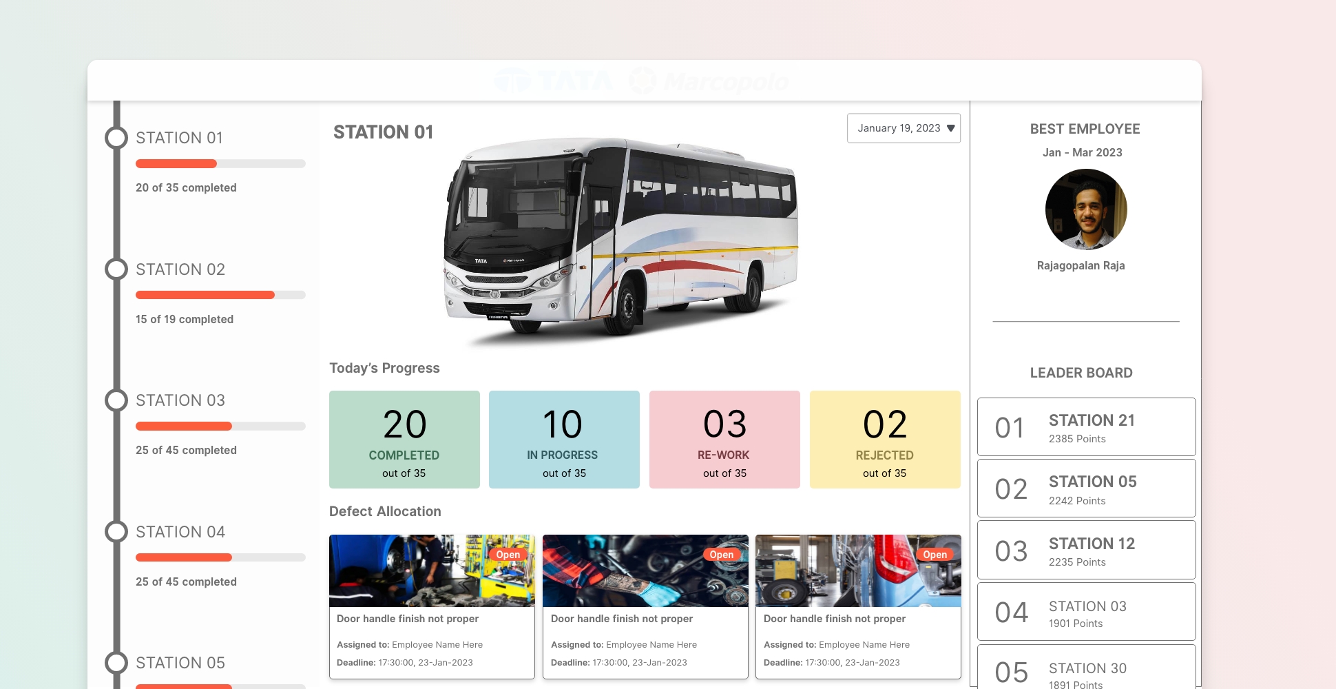Open leaderboard row 04 Station 03
Image resolution: width=1336 pixels, height=689 pixels.
(x=1087, y=611)
